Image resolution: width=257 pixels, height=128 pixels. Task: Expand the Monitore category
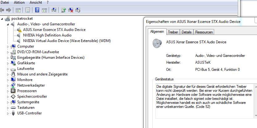tap(8, 80)
